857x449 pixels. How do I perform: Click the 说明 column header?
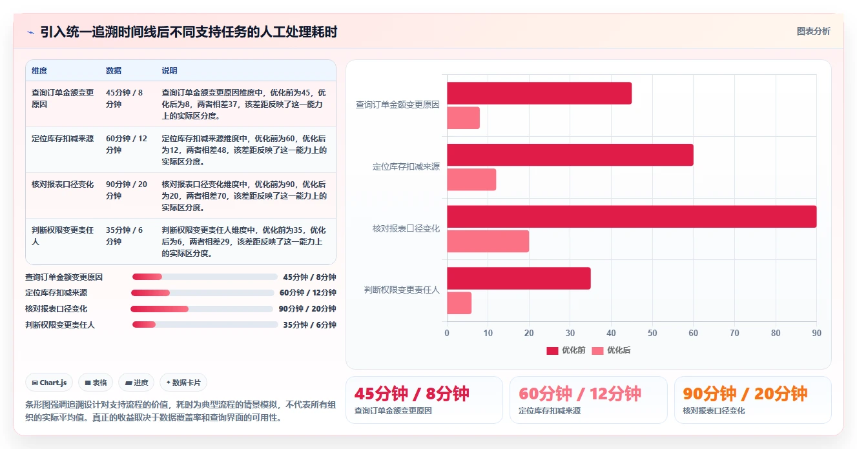click(169, 71)
